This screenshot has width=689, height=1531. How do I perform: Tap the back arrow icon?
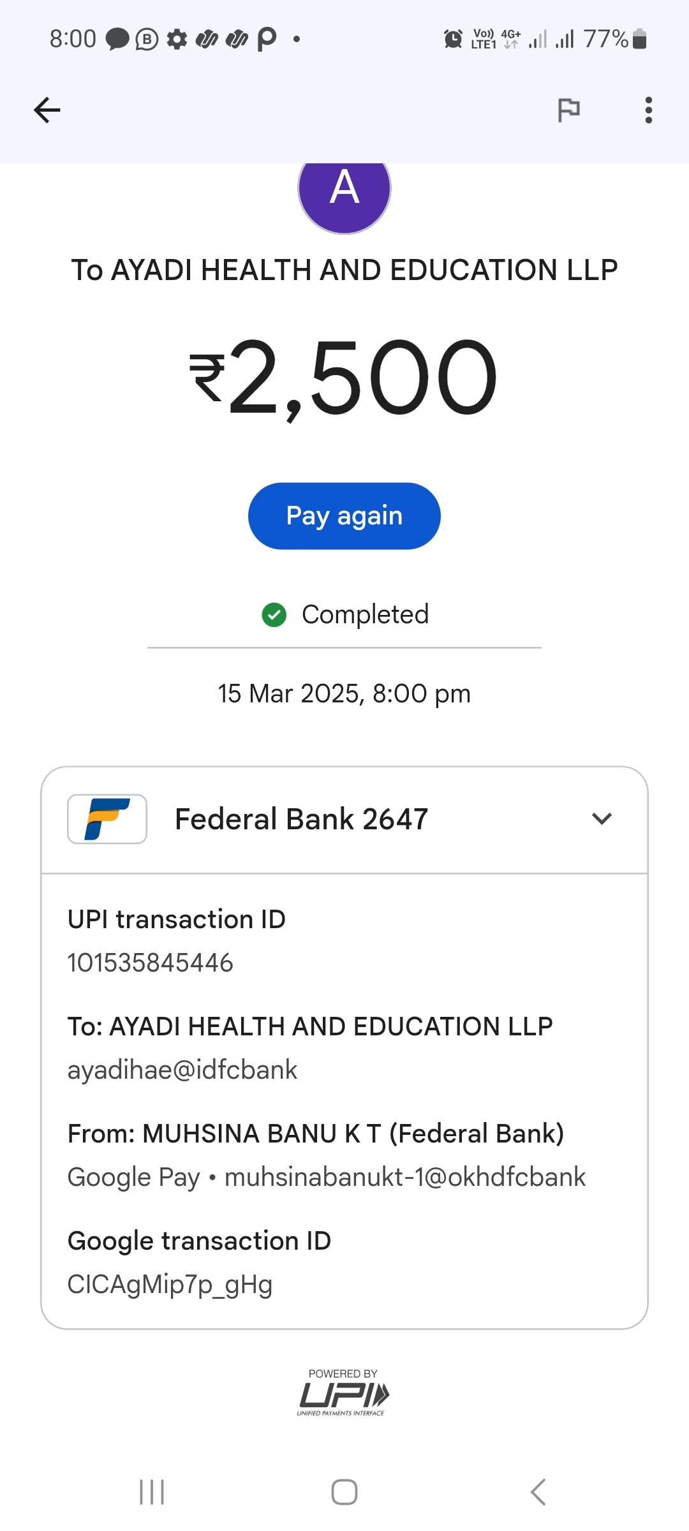[x=47, y=110]
